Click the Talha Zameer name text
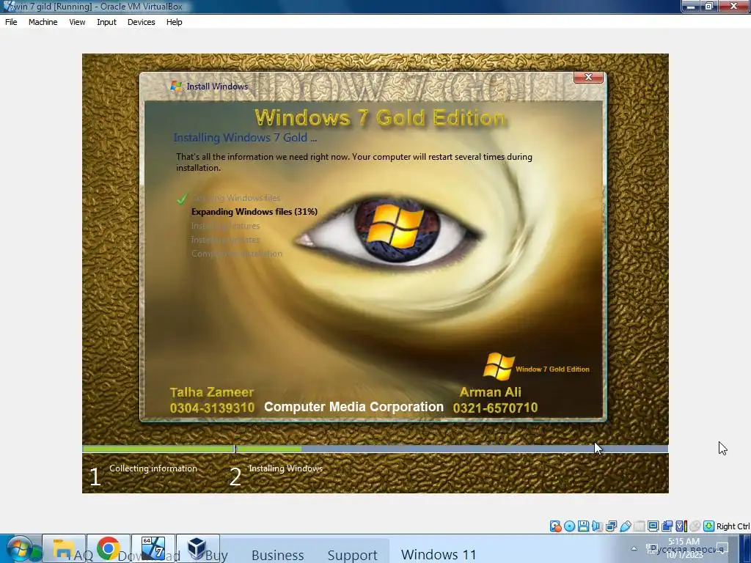The height and width of the screenshot is (563, 751). point(212,392)
